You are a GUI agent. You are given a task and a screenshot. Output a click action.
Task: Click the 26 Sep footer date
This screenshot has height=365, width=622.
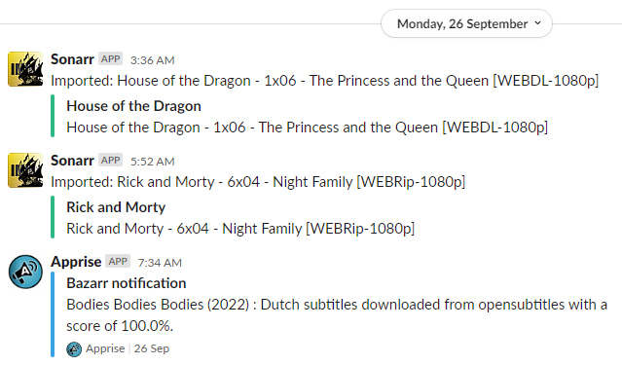(x=152, y=348)
